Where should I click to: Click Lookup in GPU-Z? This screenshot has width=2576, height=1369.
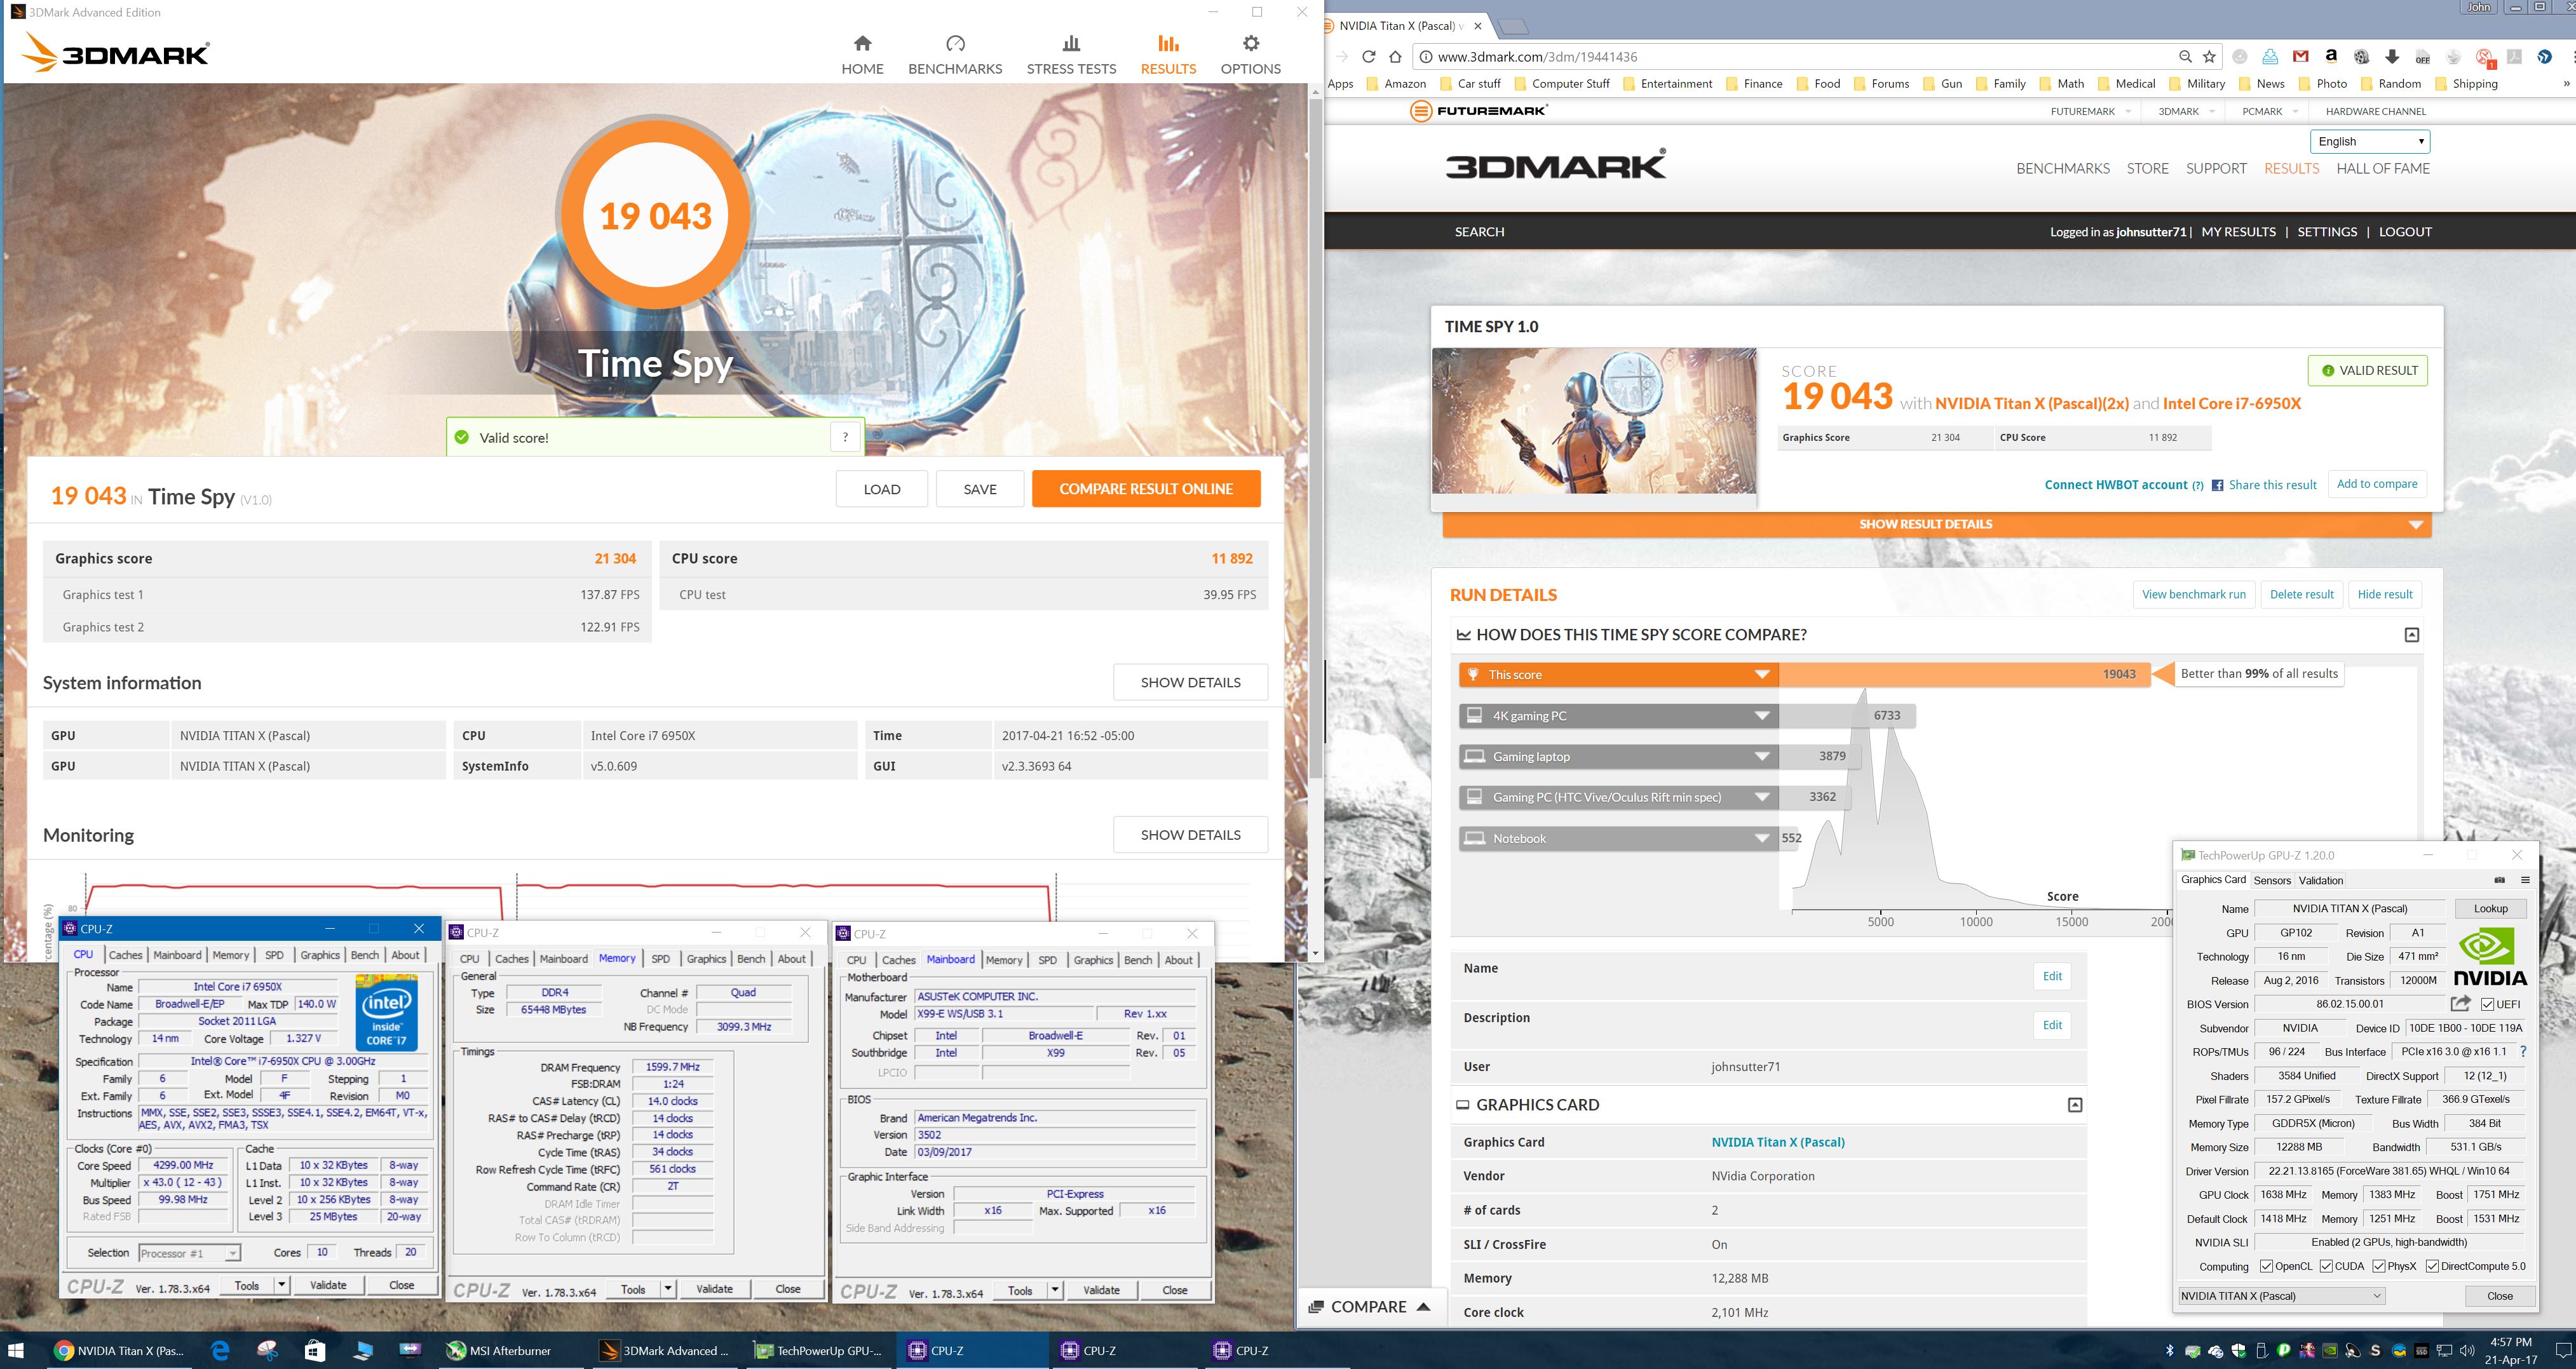[x=2490, y=909]
